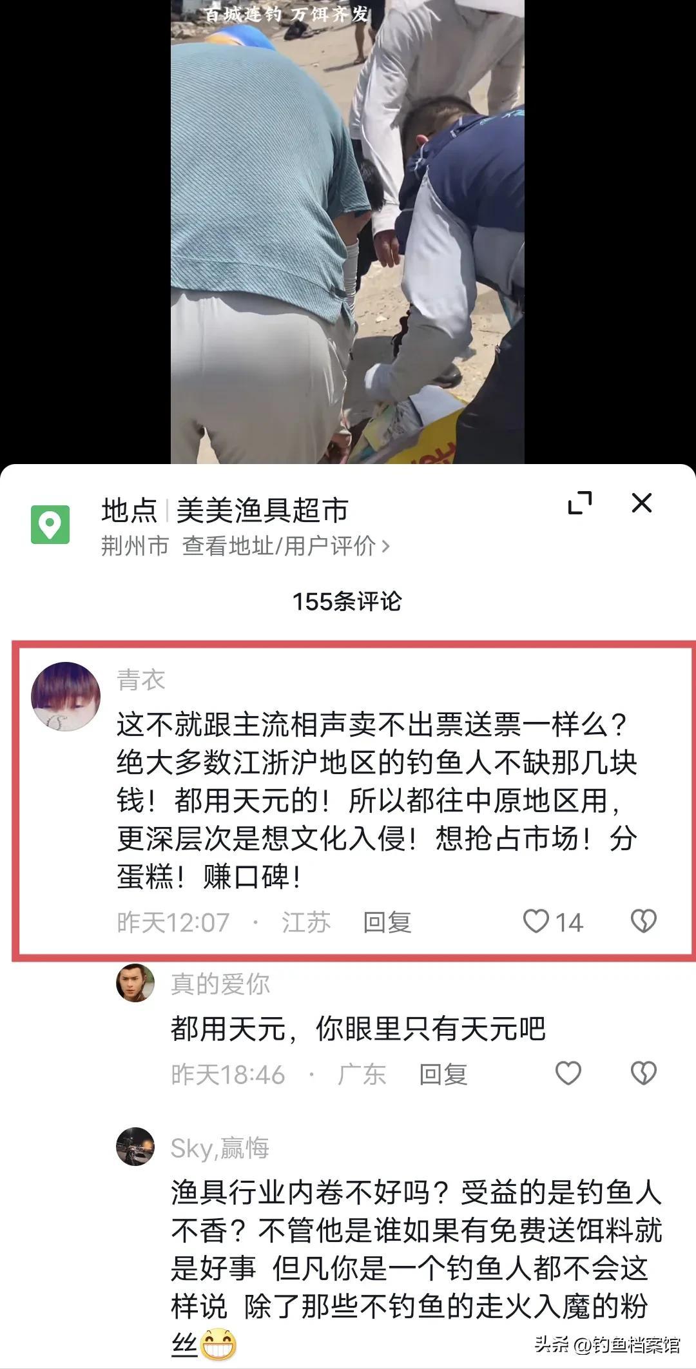696x1369 pixels.
Task: Tap the green location pin icon
Action: click(x=50, y=524)
